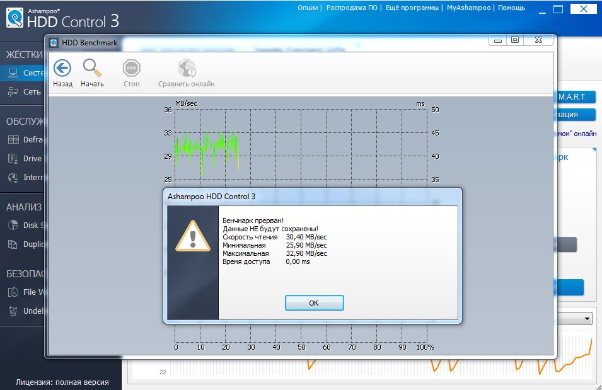Click the Бенчмарк прерван! message text
This screenshot has width=602, height=390.
point(253,221)
